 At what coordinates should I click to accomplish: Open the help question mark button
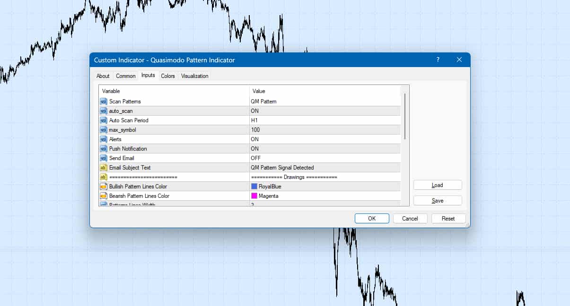pyautogui.click(x=438, y=60)
